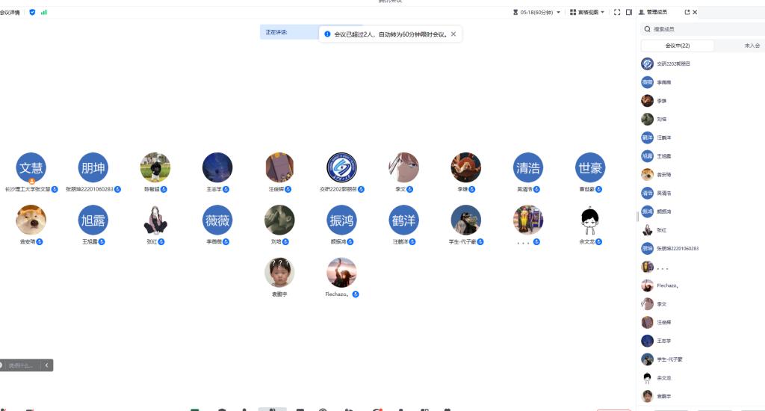This screenshot has height=411, width=765.
Task: Expand the meeting timer dropdown
Action: [x=560, y=12]
